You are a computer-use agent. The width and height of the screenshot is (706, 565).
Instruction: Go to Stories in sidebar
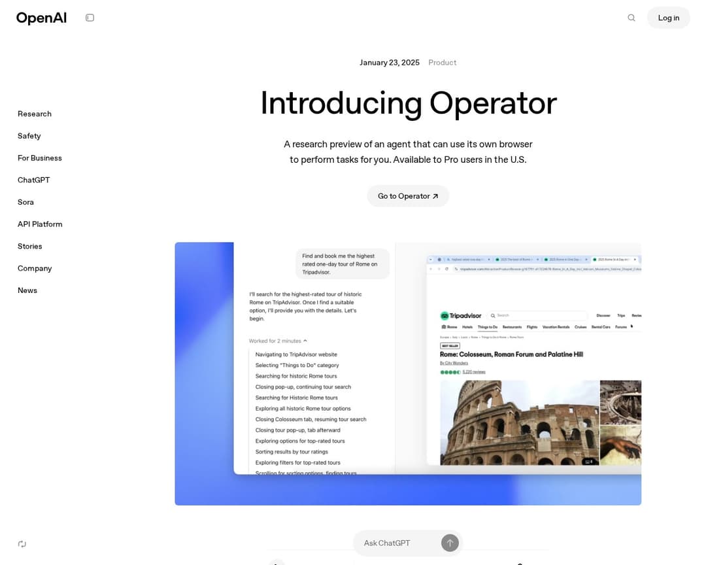pos(29,247)
